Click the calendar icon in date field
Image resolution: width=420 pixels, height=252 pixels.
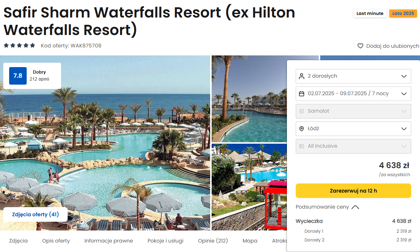302,94
